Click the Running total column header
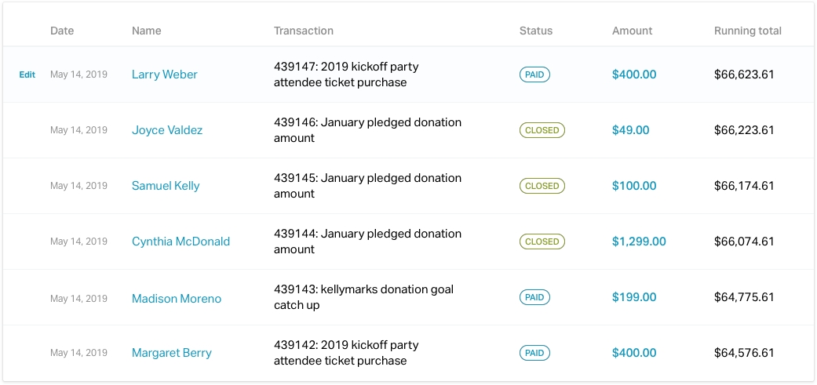817x385 pixels. click(747, 31)
